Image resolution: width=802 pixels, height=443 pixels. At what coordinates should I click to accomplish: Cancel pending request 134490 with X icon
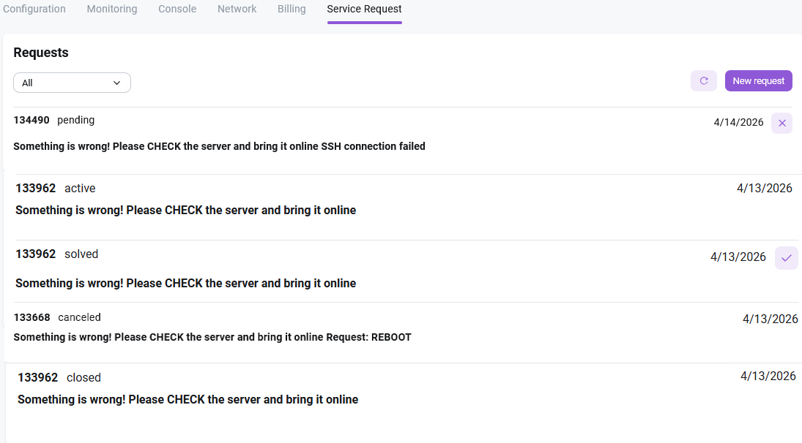(x=781, y=123)
